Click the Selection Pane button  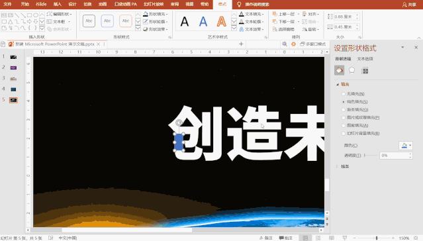click(283, 29)
